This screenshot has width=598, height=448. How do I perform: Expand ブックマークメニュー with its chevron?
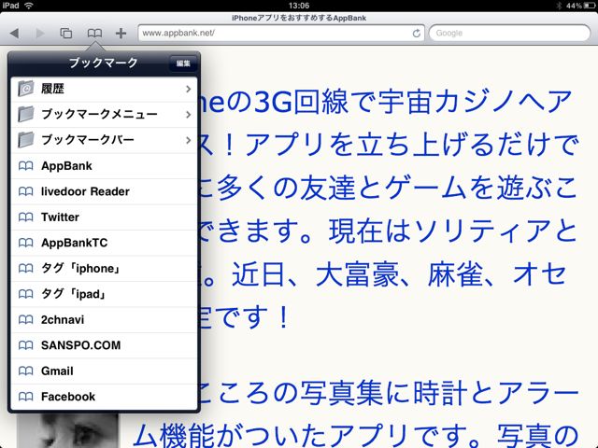pyautogui.click(x=188, y=114)
